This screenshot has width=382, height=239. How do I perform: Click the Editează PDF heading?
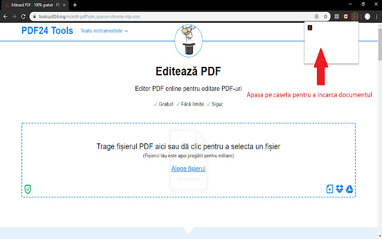189,71
